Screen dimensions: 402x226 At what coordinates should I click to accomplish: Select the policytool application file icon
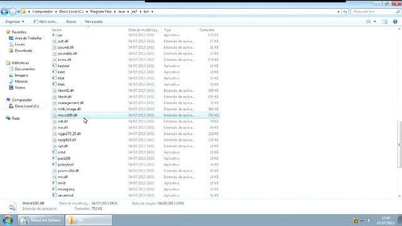(55, 164)
